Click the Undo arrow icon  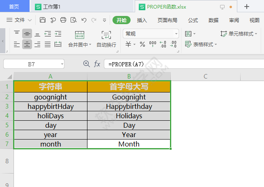click(84, 20)
